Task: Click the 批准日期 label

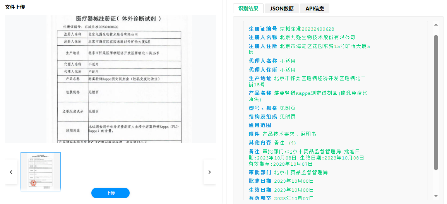Action: (260, 181)
